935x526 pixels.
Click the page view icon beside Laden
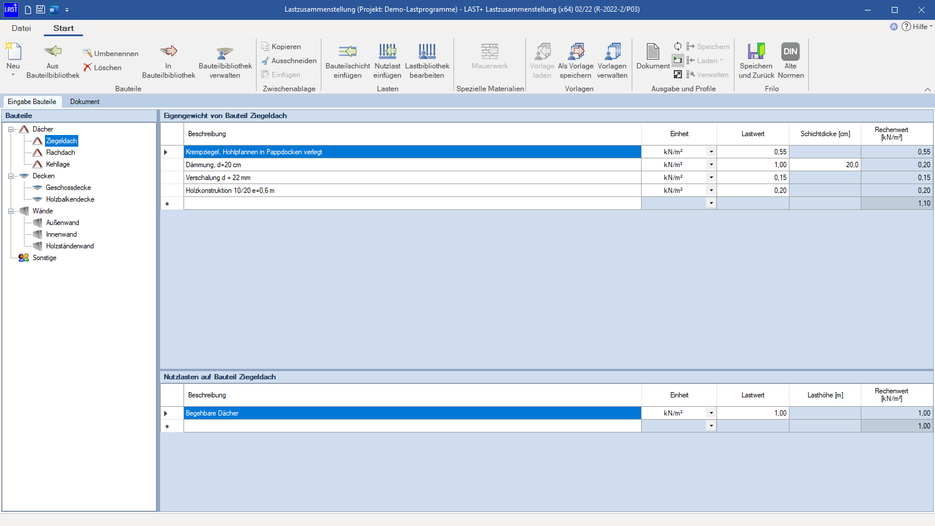(678, 60)
